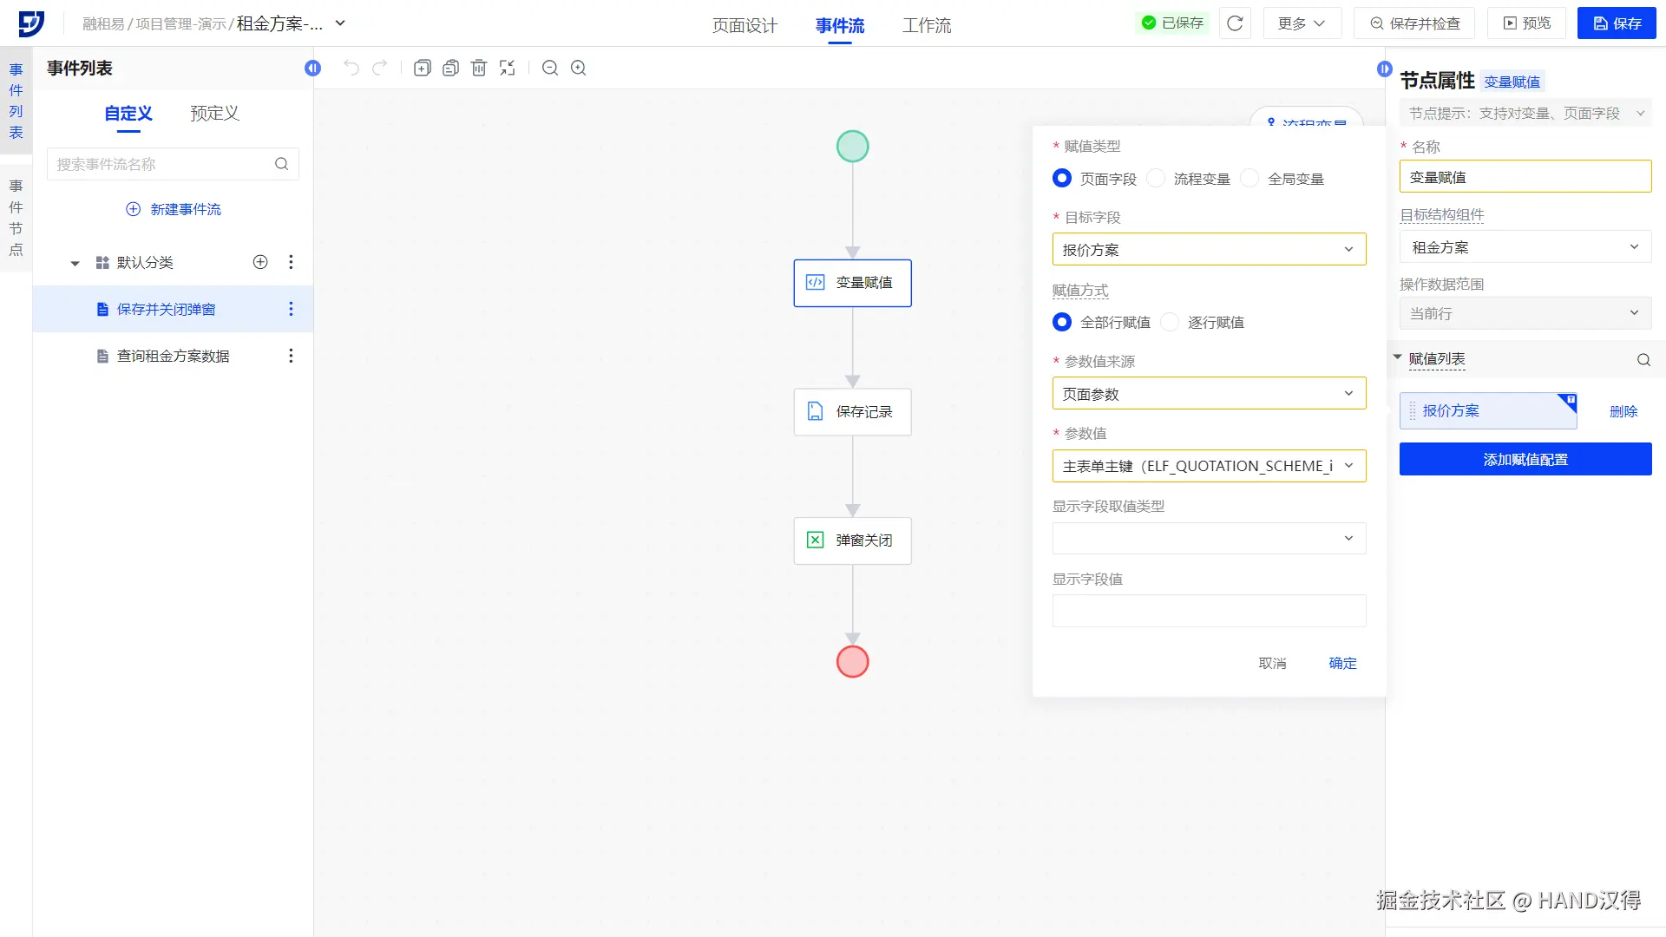Open more options for 查询租金方案数据

[x=291, y=356]
